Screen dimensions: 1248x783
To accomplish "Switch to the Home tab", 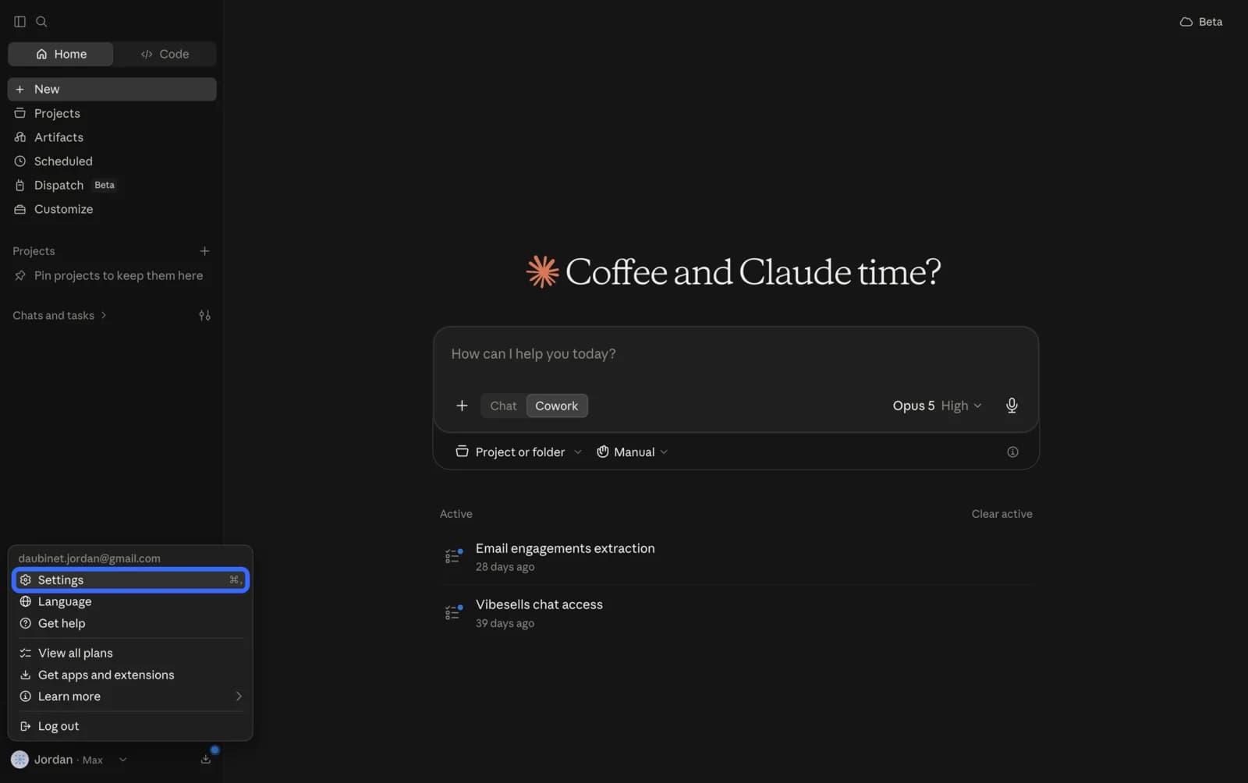I will 61,54.
